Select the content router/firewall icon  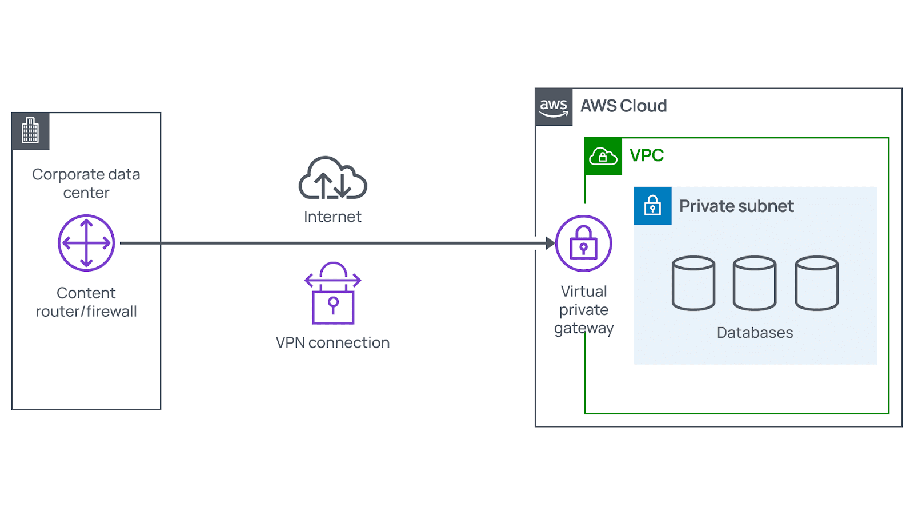pos(86,243)
